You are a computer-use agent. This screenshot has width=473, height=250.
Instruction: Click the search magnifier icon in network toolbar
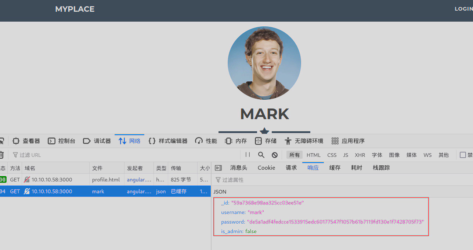261,155
